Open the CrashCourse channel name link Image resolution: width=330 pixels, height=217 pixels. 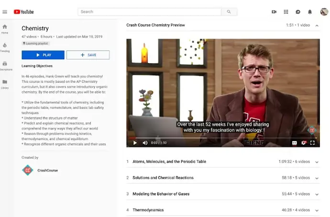pos(47,170)
